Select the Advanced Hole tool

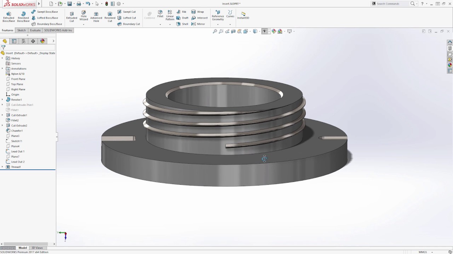pos(96,17)
